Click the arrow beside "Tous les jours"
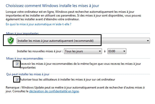This screenshot has height=104, width=155. [x=100, y=51]
